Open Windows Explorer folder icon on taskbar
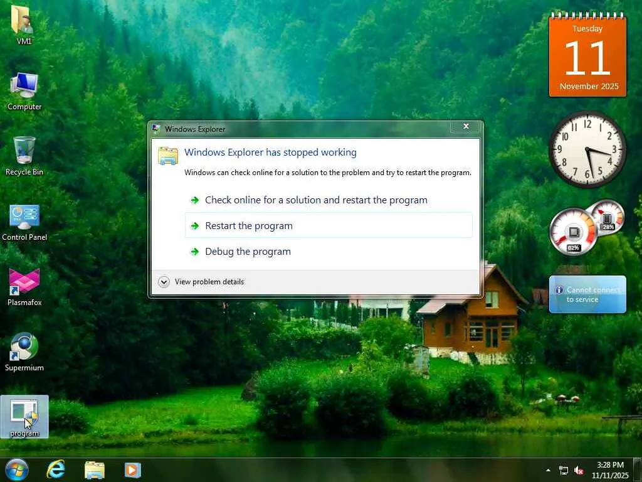This screenshot has height=482, width=642. [x=95, y=470]
